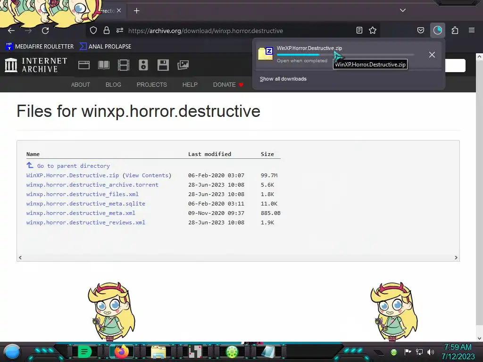Open the notepad icon on the taskbar

pos(269,352)
